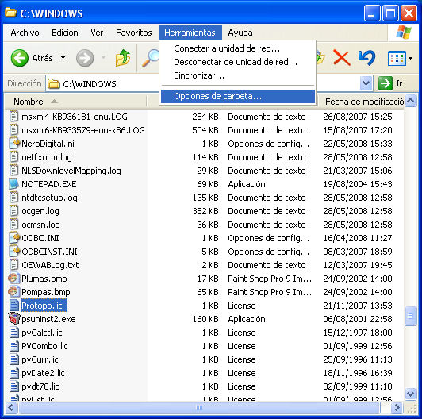Click the NOTEPAD.EXE file icon
The image size is (422, 419).
coord(13,184)
